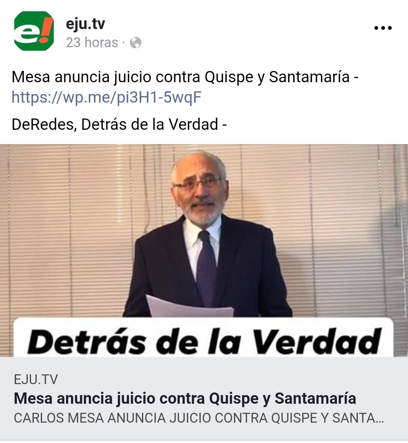Click the post caption text about Mesa
Viewport: 408px width, 443px height.
(185, 77)
